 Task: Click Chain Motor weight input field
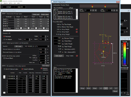click(x=57, y=41)
